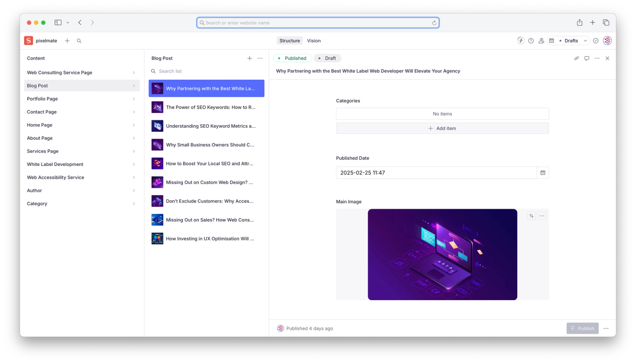Open the help question mark icon
Image resolution: width=636 pixels, height=363 pixels.
click(x=531, y=41)
